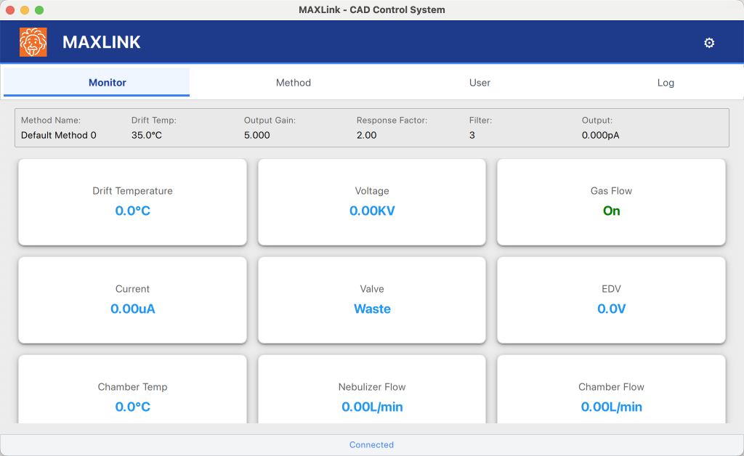
Task: Open the User tab
Action: [480, 83]
